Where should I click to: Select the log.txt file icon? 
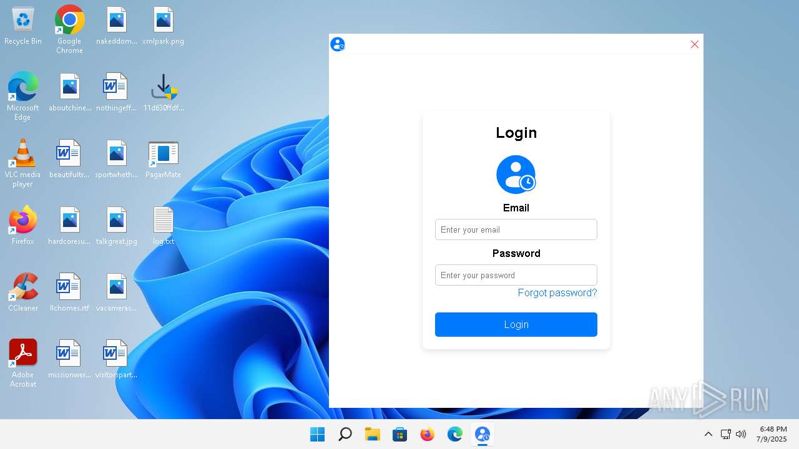(163, 226)
